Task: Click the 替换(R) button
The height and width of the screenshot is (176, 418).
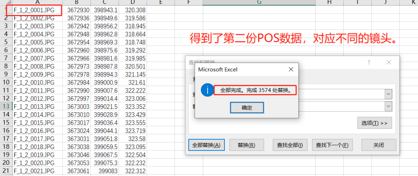Action: (246, 145)
